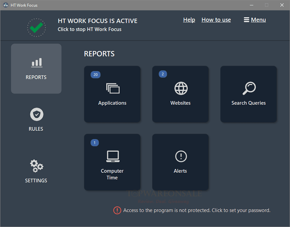Click the Alerts exclamation circle icon
This screenshot has width=290, height=227.
(181, 156)
